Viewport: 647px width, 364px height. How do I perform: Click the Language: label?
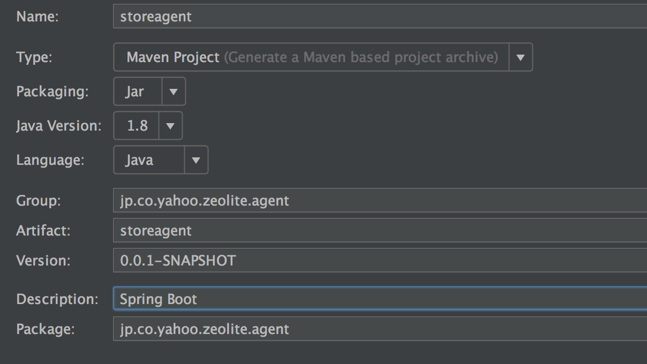pyautogui.click(x=50, y=160)
